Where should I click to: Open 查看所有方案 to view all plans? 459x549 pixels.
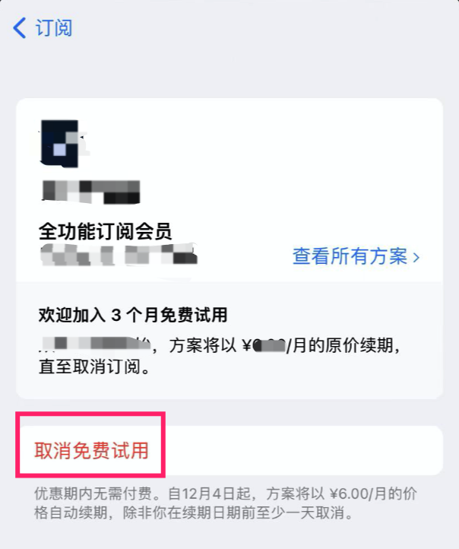tap(350, 256)
